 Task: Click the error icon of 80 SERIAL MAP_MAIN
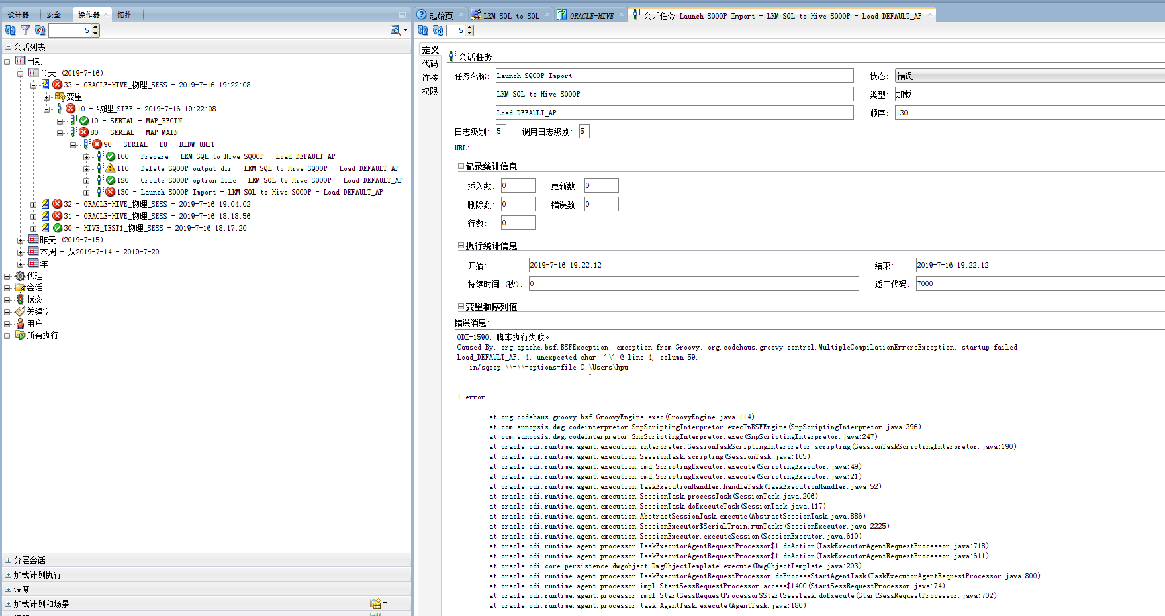click(x=84, y=132)
